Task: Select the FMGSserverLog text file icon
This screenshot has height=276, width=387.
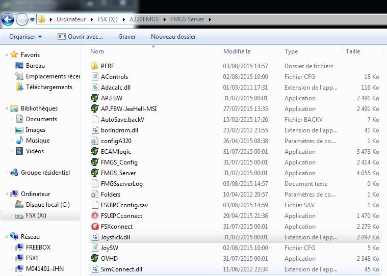Action: (x=95, y=184)
